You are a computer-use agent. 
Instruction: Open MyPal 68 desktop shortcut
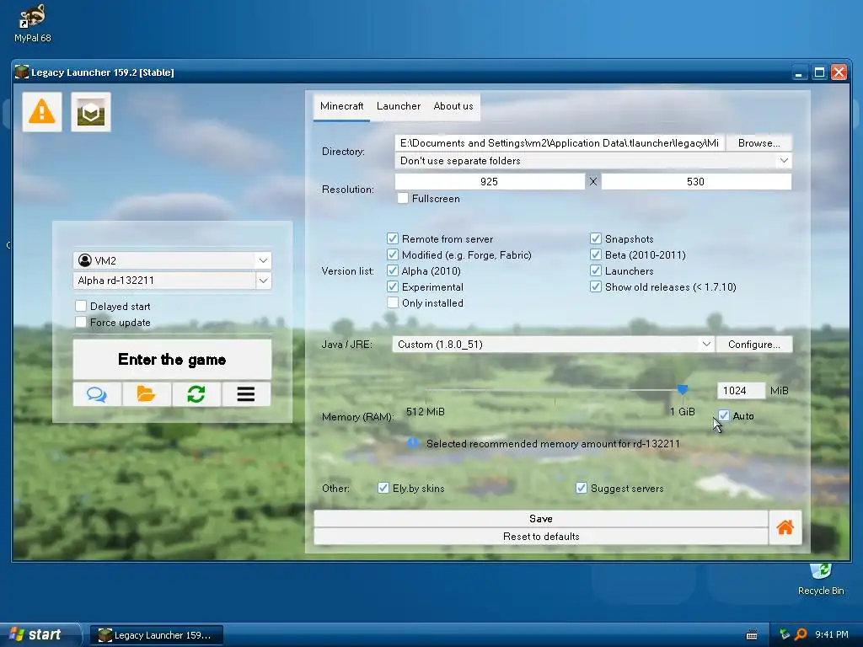[33, 23]
